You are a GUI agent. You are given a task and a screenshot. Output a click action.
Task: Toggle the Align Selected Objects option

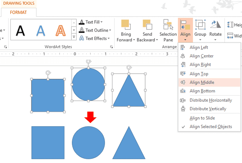point(209,127)
